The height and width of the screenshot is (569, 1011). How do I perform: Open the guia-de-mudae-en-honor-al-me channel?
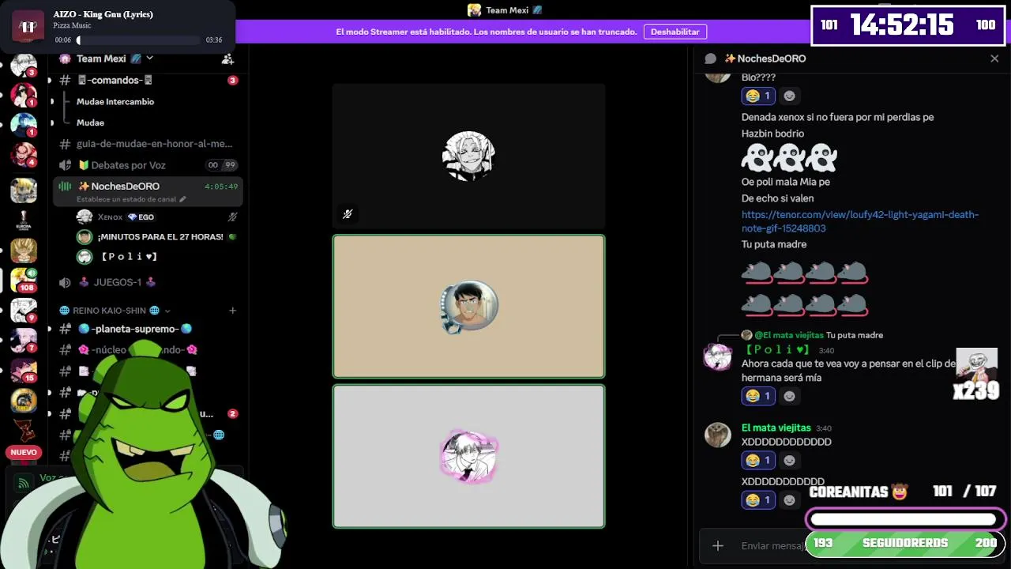[148, 144]
